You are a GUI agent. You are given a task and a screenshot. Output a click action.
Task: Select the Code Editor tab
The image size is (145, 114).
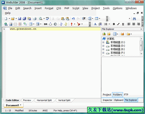pos(12,100)
